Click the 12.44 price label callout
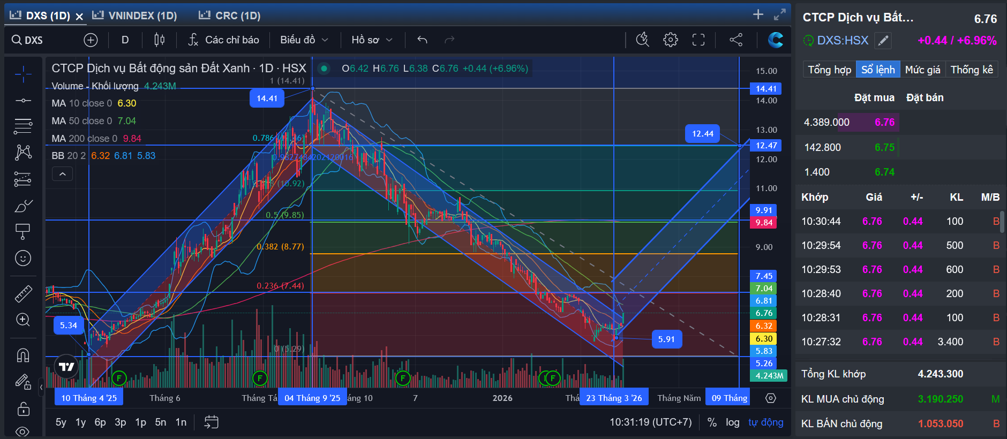Screen dimensions: 1007x439 702,134
